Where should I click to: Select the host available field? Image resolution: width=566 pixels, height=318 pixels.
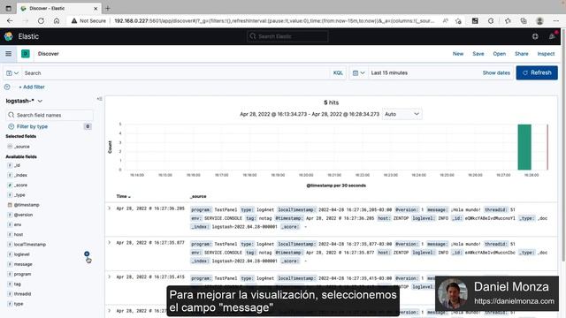19,235
